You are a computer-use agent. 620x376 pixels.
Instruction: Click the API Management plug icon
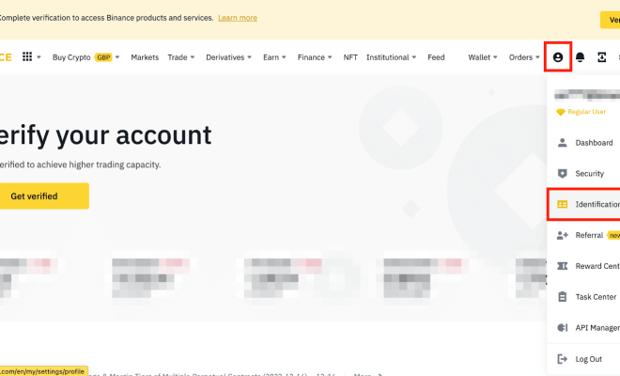(x=562, y=327)
